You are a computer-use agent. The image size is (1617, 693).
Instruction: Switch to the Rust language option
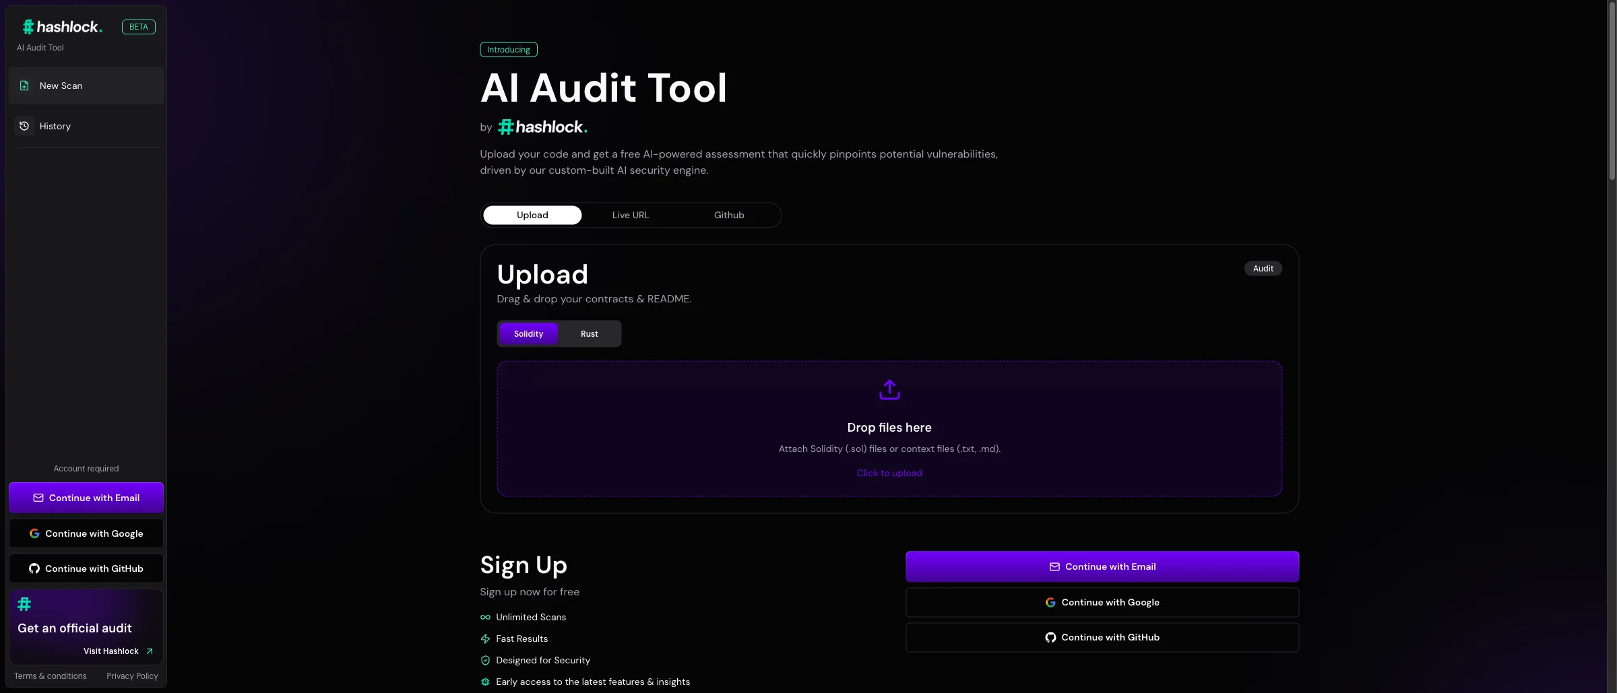[x=588, y=333]
